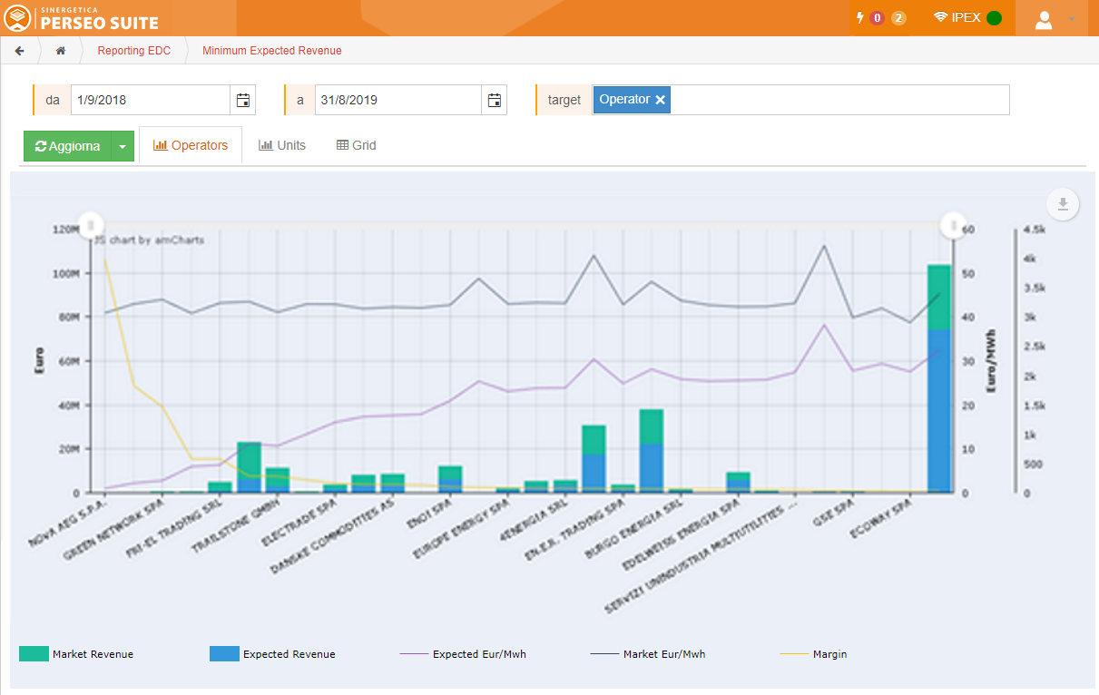Image resolution: width=1099 pixels, height=695 pixels.
Task: Click the chart scrollbar left grip handle
Action: pyautogui.click(x=91, y=224)
